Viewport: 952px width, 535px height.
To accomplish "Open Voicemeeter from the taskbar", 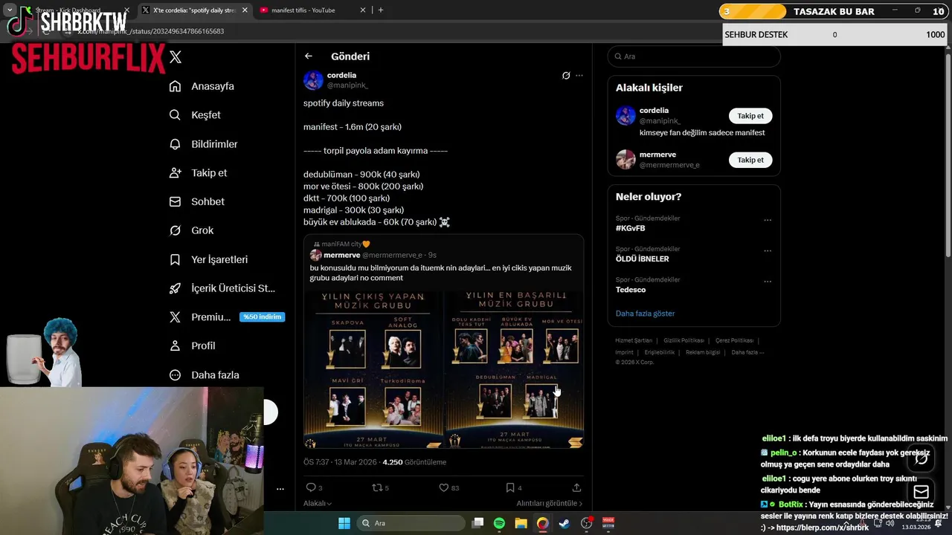I will [x=608, y=523].
